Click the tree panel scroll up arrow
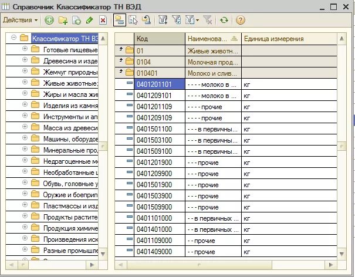This screenshot has height=277, width=355. [103, 39]
